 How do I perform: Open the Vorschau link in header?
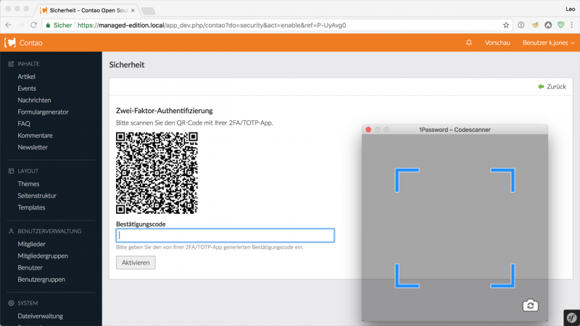pyautogui.click(x=497, y=43)
